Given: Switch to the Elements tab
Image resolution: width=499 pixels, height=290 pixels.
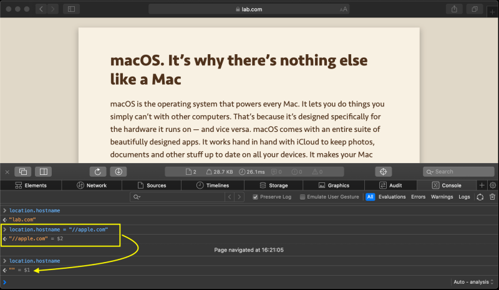Looking at the screenshot, I should pos(31,185).
